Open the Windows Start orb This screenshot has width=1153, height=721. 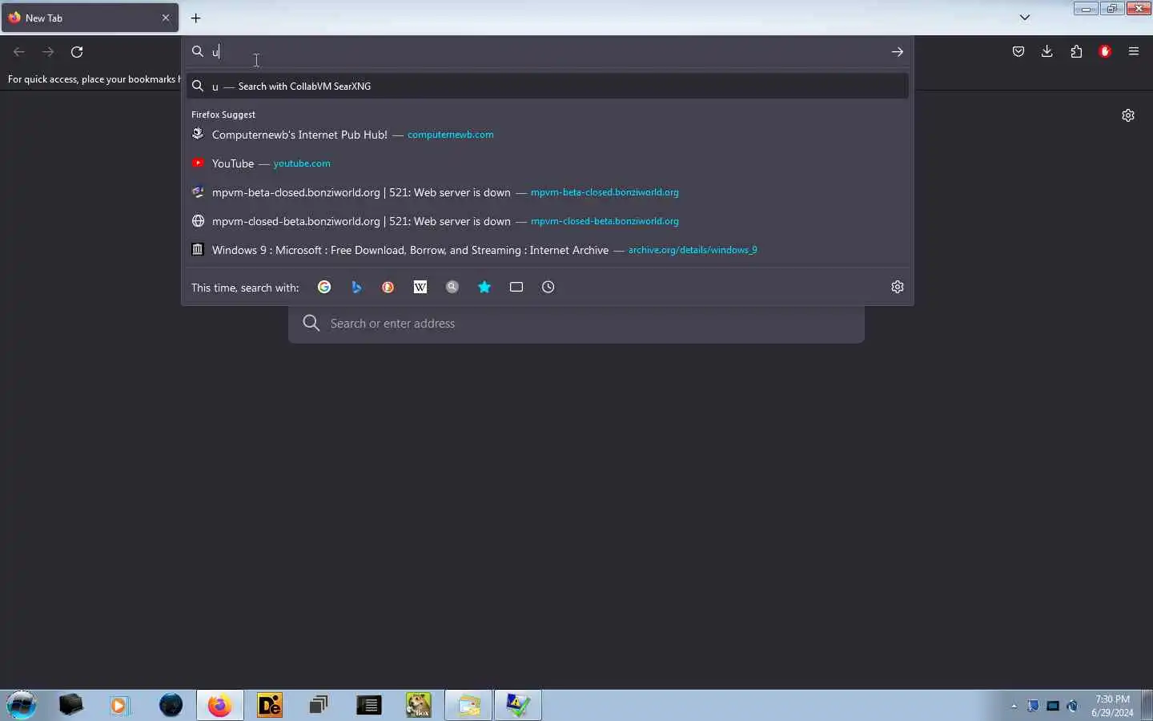tap(22, 705)
